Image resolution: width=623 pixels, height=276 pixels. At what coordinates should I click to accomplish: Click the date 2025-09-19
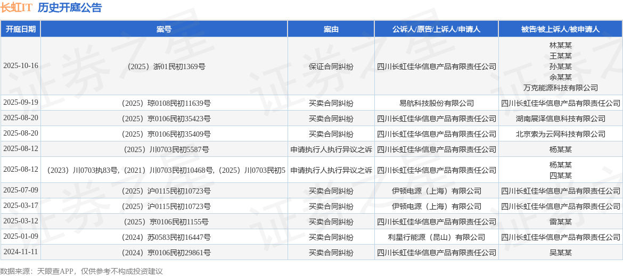pos(21,103)
